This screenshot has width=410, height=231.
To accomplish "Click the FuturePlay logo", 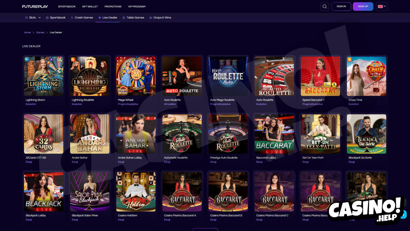I will click(35, 7).
